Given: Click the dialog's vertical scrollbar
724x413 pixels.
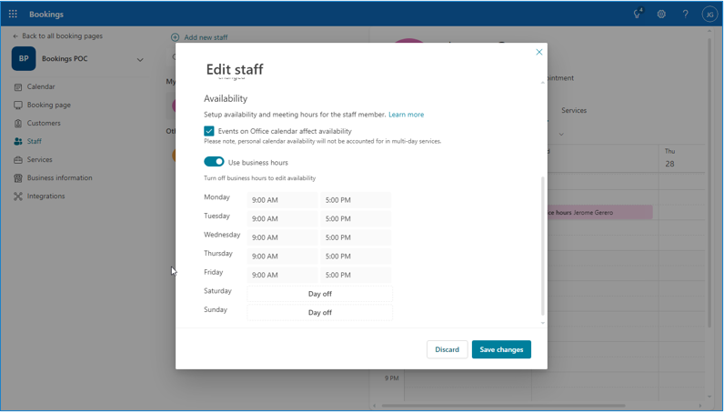Looking at the screenshot, I should coord(543,246).
